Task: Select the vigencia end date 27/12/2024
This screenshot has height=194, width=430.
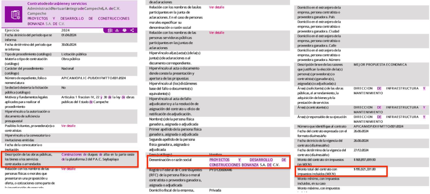Action: (361, 150)
